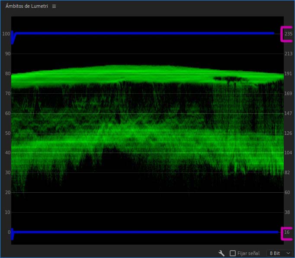Click the 126 value on right scale
Screen dimensions: 295x258
click(288, 133)
